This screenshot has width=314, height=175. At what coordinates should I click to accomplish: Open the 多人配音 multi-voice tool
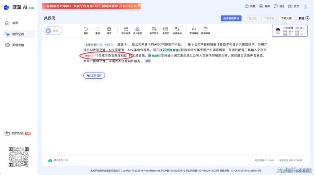coord(137,29)
